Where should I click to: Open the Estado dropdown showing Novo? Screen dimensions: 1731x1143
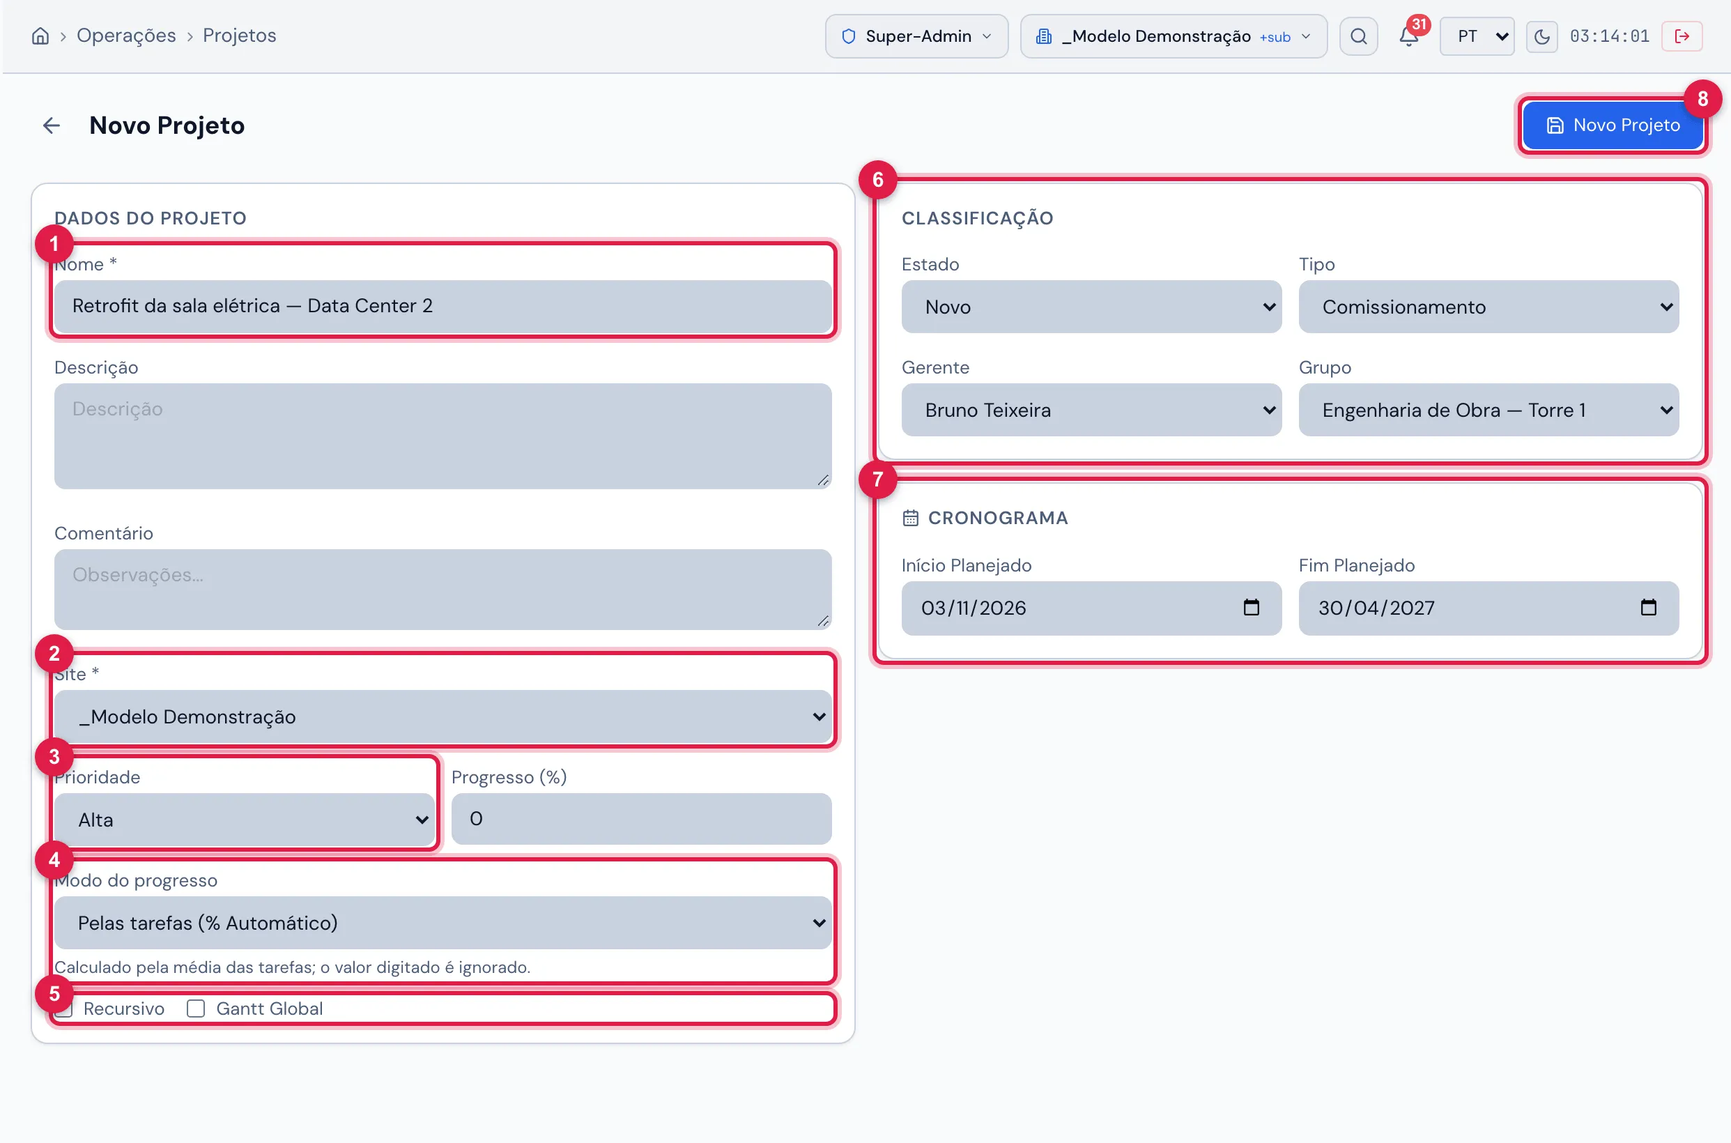1091,307
